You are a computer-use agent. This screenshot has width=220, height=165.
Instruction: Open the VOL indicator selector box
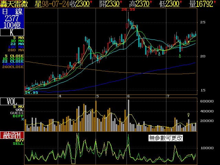[x=12, y=101]
